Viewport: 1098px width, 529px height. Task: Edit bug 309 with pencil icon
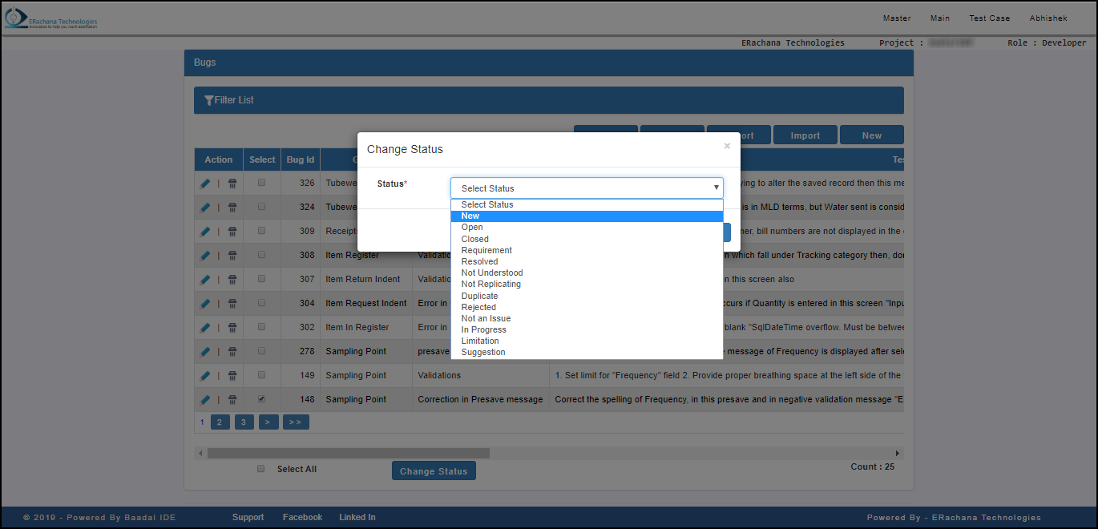click(205, 232)
